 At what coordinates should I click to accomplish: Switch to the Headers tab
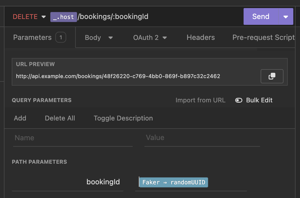[201, 38]
